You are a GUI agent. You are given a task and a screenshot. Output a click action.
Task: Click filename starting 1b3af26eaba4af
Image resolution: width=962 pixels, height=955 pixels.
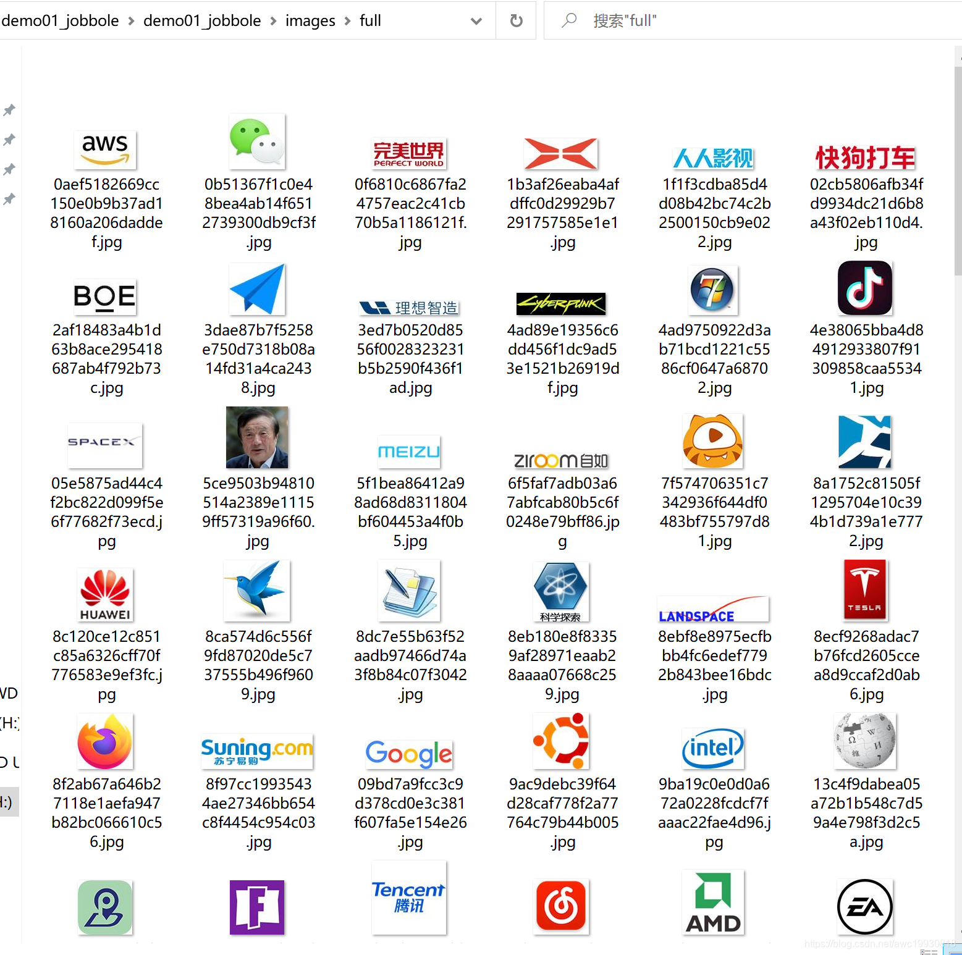[562, 213]
